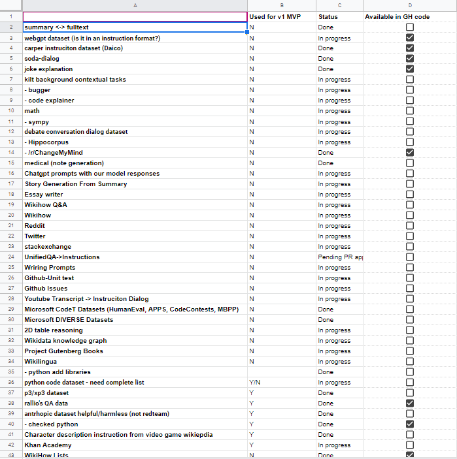The image size is (457, 459).
Task: Select row 24 header
Action: coord(11,257)
